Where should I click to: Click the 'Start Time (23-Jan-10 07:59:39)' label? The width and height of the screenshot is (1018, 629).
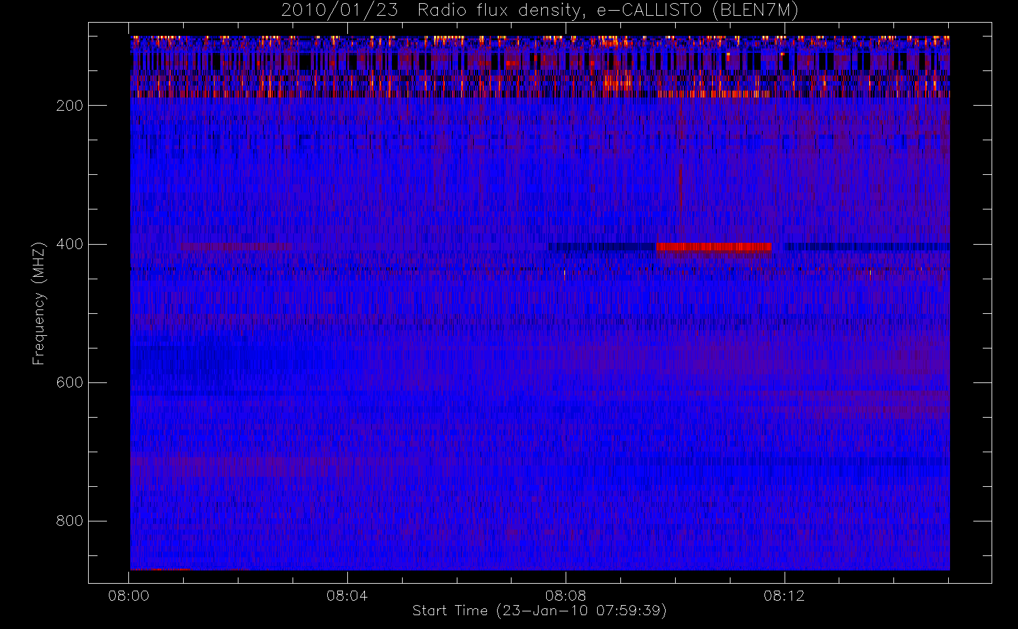click(x=540, y=611)
